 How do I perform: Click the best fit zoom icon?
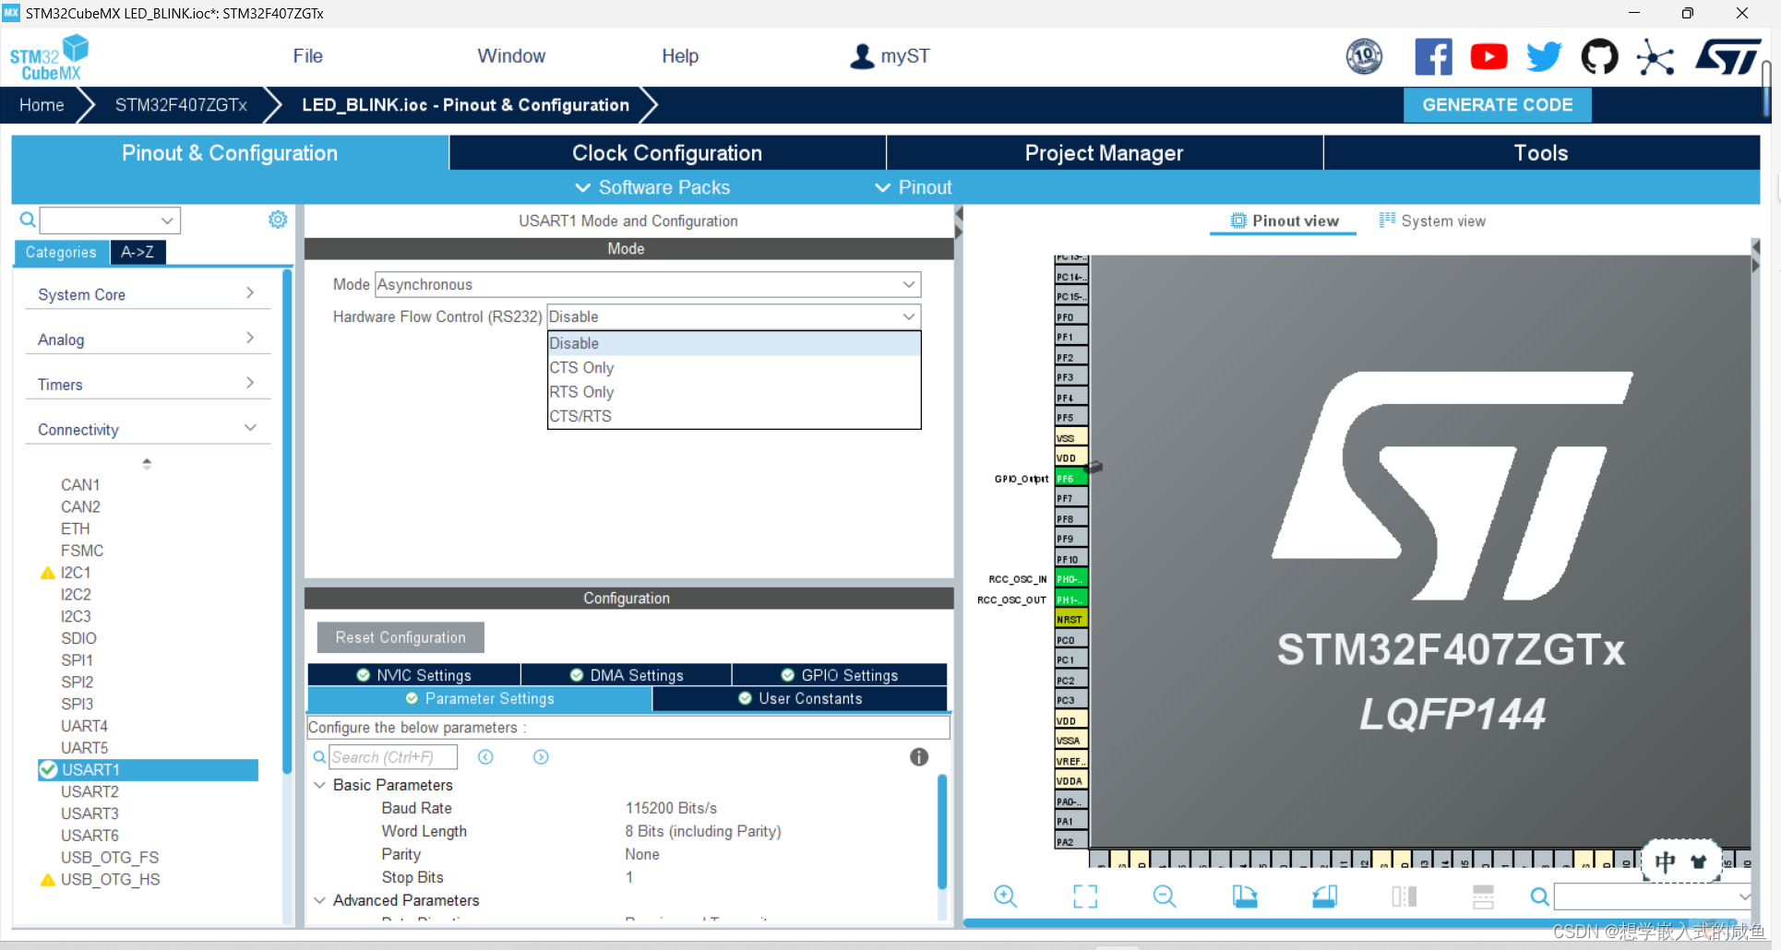1084,896
